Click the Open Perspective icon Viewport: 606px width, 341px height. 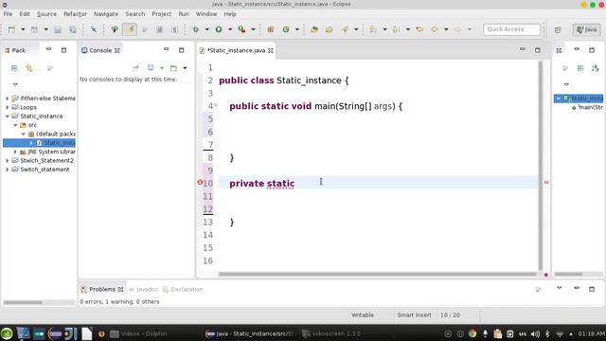point(558,29)
